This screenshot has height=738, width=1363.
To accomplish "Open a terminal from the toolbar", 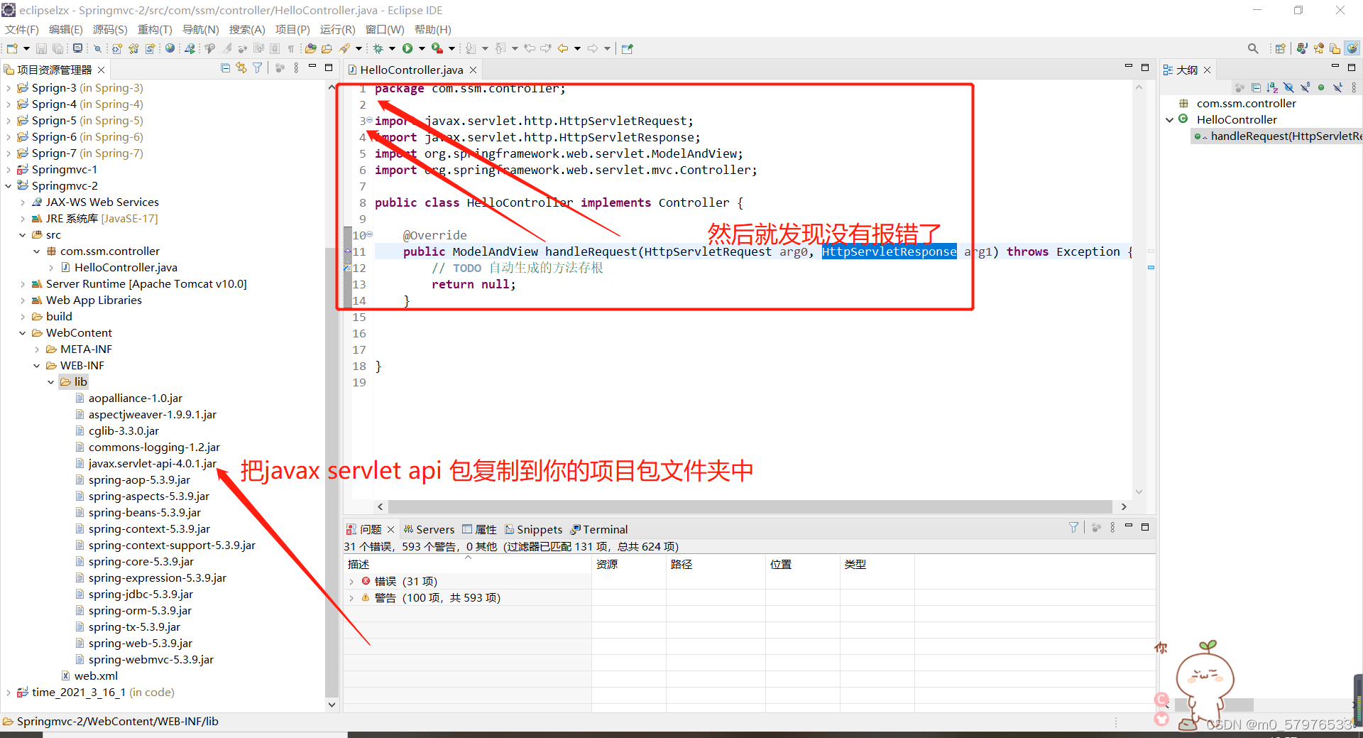I will [x=77, y=48].
